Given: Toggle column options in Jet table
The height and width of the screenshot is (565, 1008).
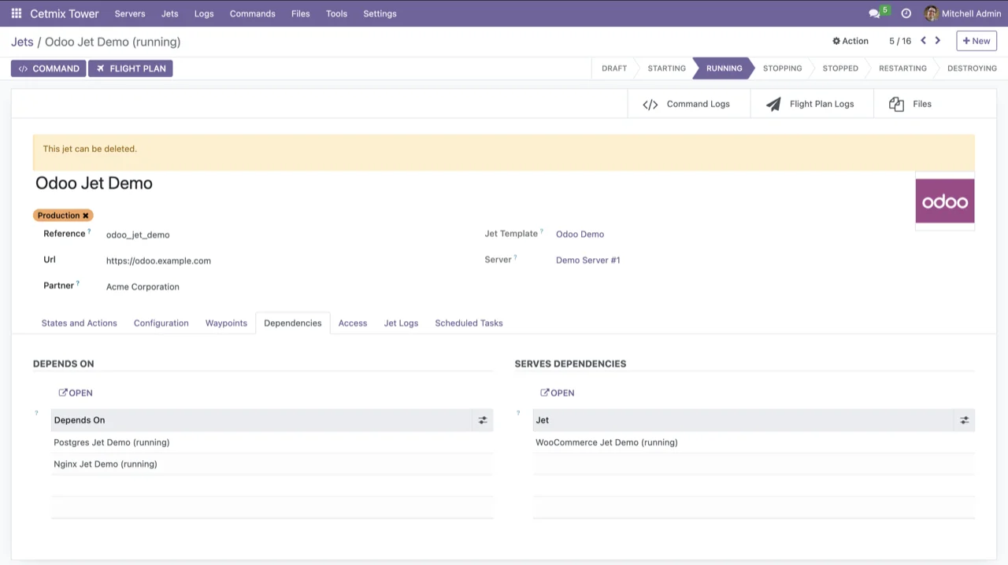Looking at the screenshot, I should [964, 420].
